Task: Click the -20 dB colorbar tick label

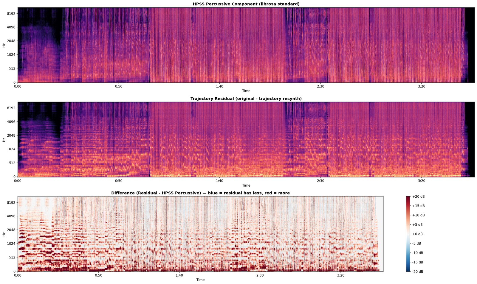Action: 418,271
